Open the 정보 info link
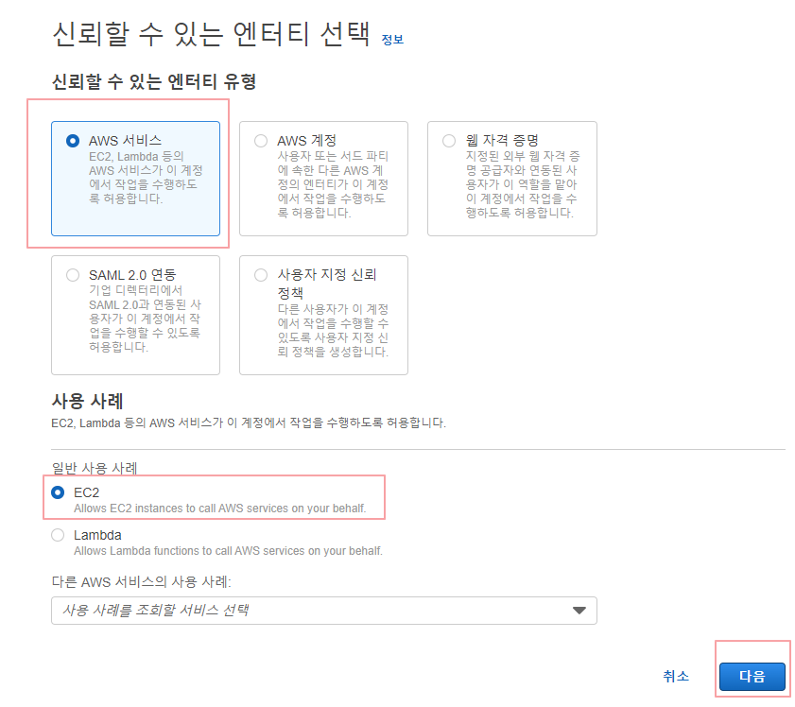 coord(392,40)
